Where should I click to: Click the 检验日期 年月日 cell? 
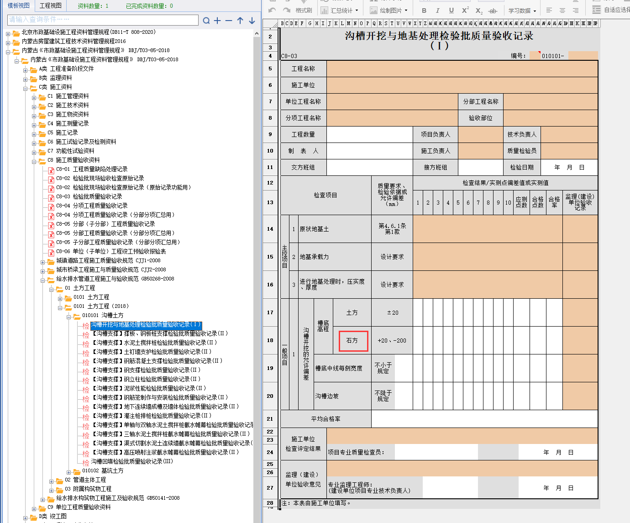[x=569, y=167]
